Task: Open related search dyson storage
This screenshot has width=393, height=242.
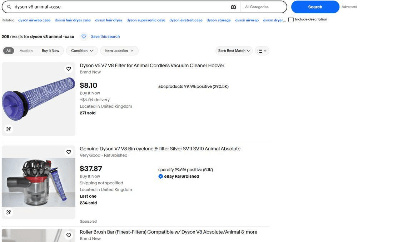Action: tap(219, 20)
